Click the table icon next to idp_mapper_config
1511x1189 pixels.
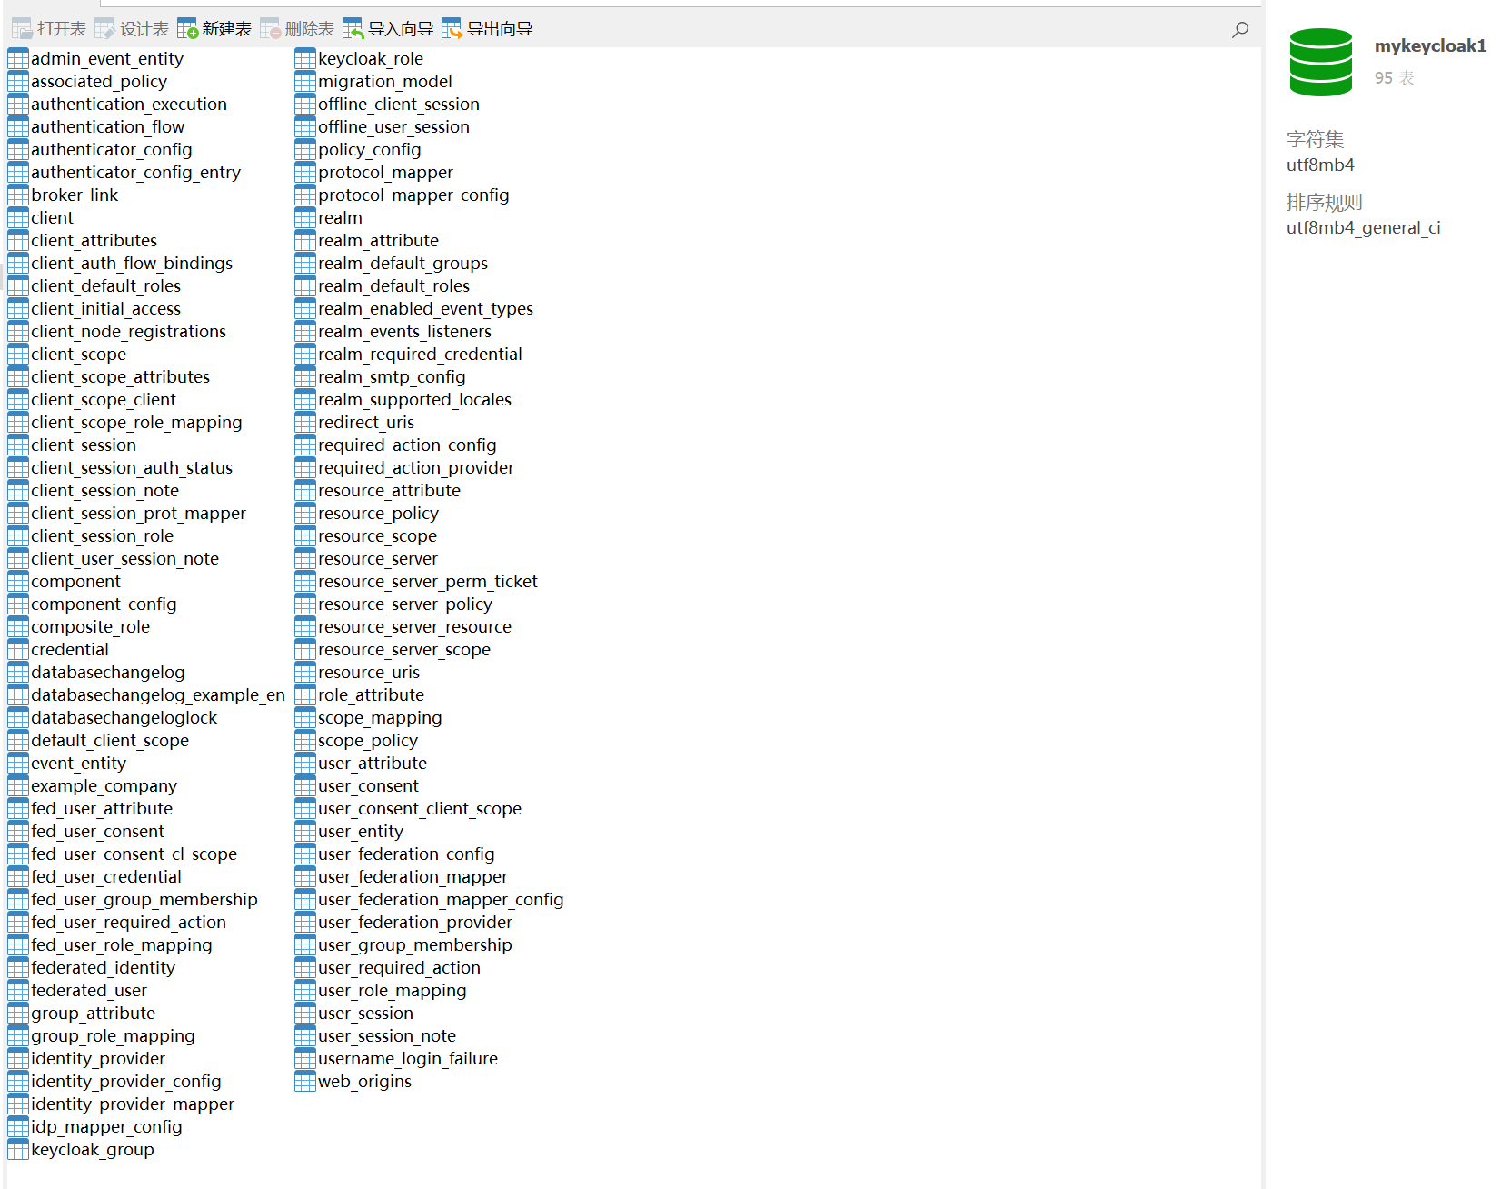click(x=18, y=1127)
